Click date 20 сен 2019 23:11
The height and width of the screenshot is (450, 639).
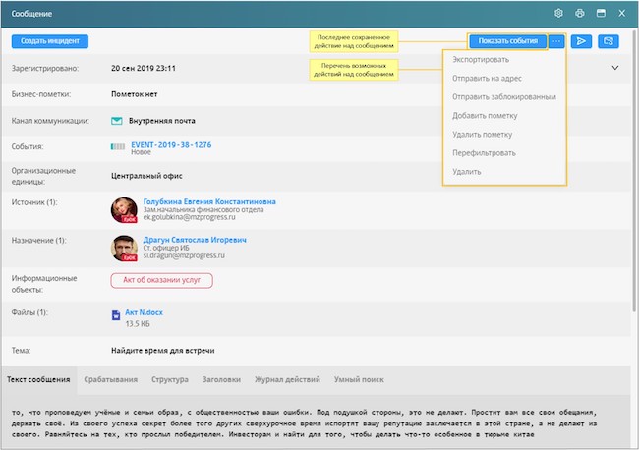point(144,68)
